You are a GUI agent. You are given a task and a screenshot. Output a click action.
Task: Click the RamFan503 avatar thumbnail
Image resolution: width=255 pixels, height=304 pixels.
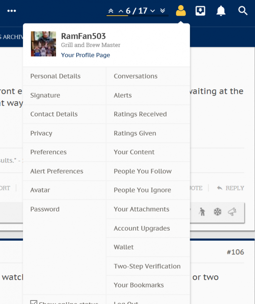tap(43, 44)
